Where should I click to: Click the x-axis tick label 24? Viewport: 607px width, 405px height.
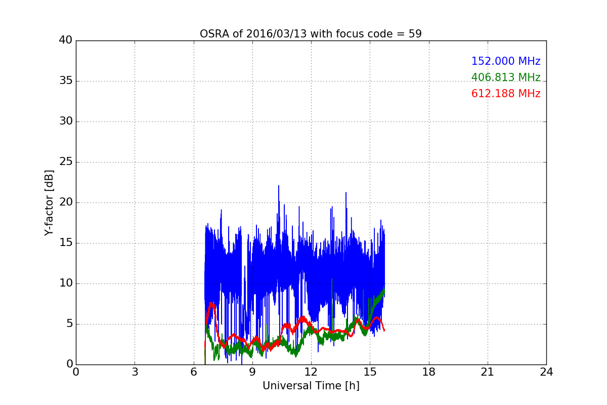click(546, 372)
